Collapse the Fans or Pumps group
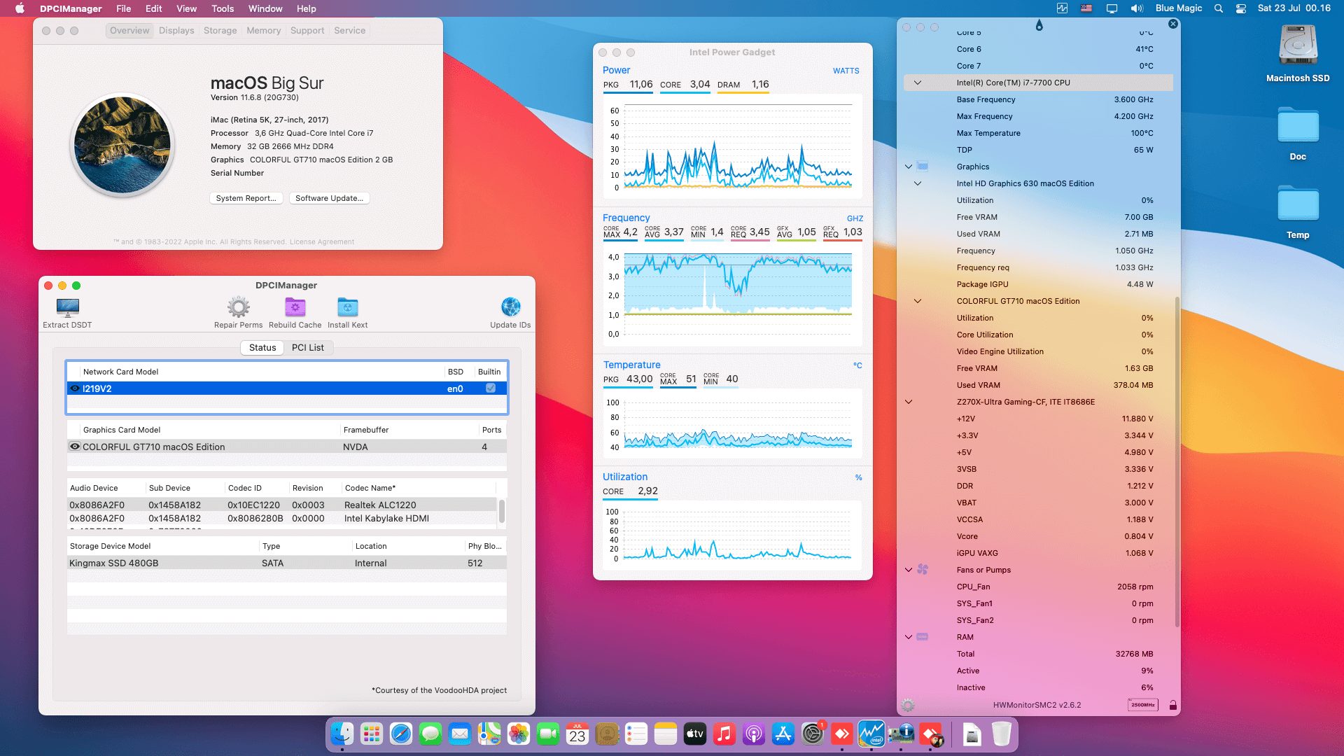The image size is (1344, 756). point(909,570)
